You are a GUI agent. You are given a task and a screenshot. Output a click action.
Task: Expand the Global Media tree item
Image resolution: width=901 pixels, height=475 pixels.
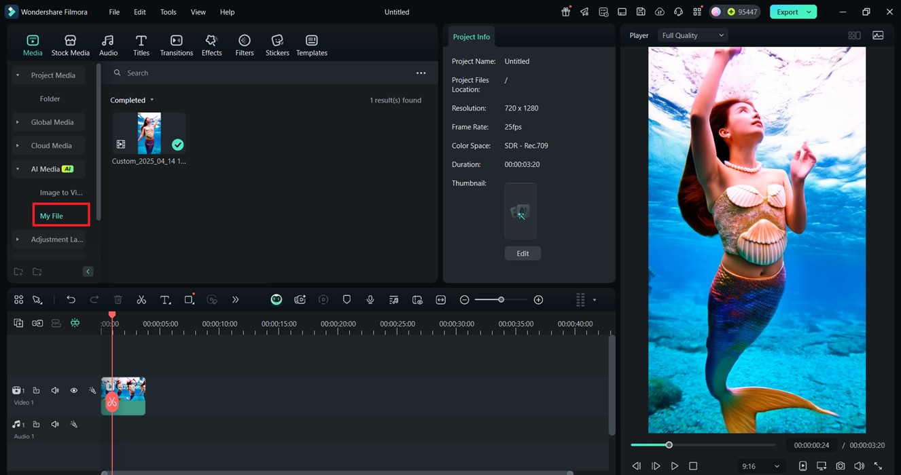(x=18, y=122)
